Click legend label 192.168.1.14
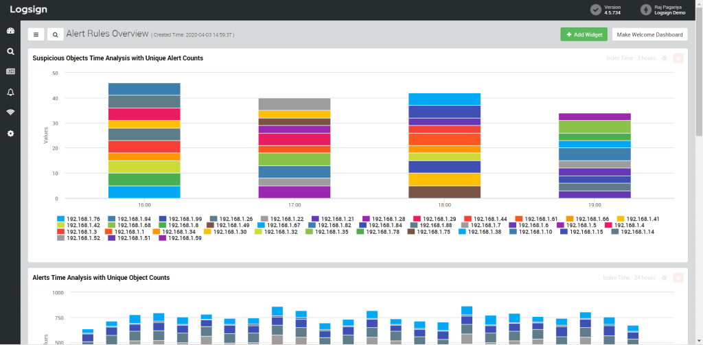 click(638, 232)
